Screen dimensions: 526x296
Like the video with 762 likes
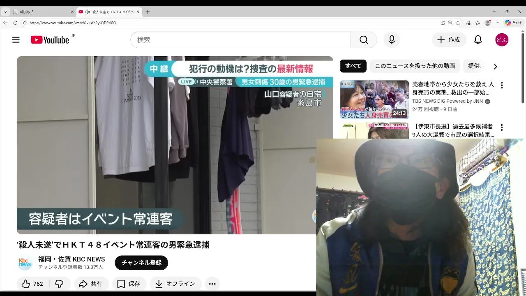pos(32,284)
